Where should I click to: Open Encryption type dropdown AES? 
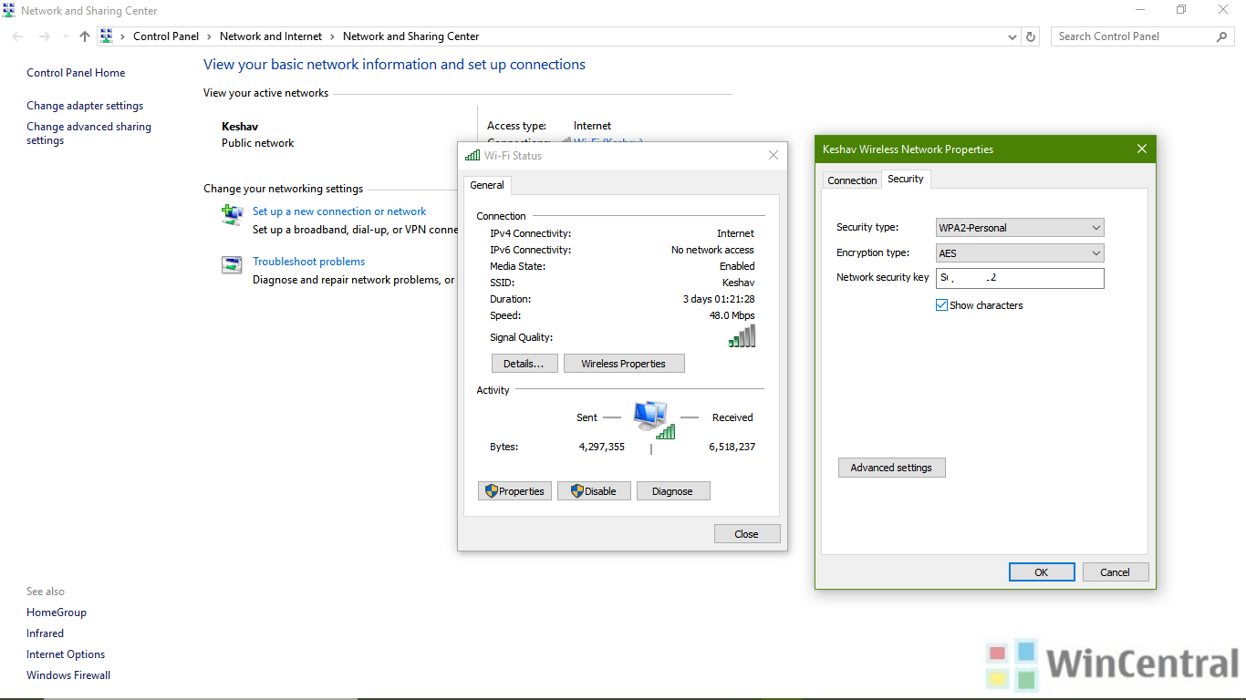(1020, 253)
